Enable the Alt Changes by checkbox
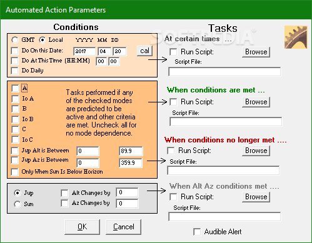This screenshot has width=312, height=243. (64, 193)
